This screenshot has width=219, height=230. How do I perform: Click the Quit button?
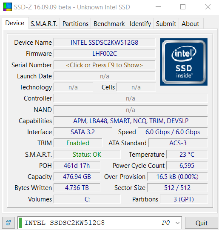pyautogui.click(x=202, y=223)
